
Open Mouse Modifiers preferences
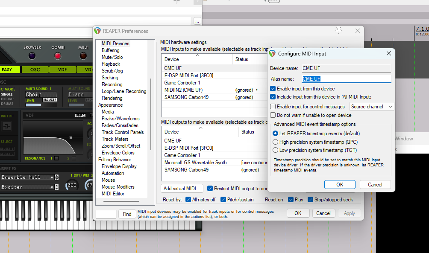tap(118, 187)
